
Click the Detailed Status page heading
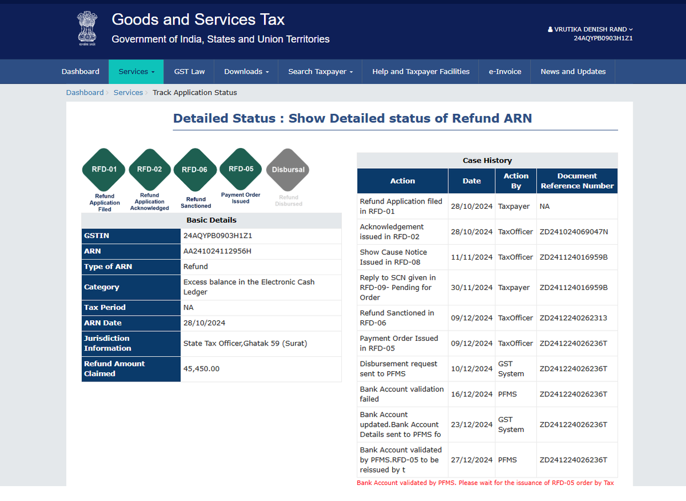[353, 118]
